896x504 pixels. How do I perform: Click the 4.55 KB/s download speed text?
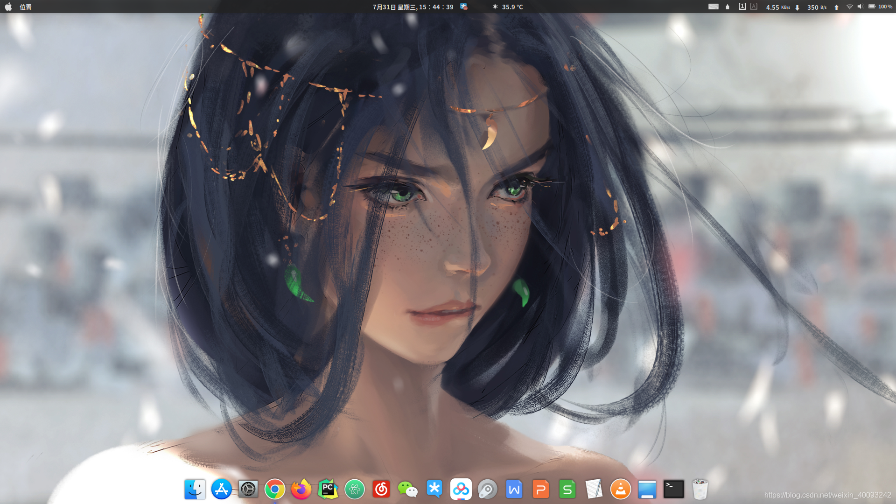(778, 7)
